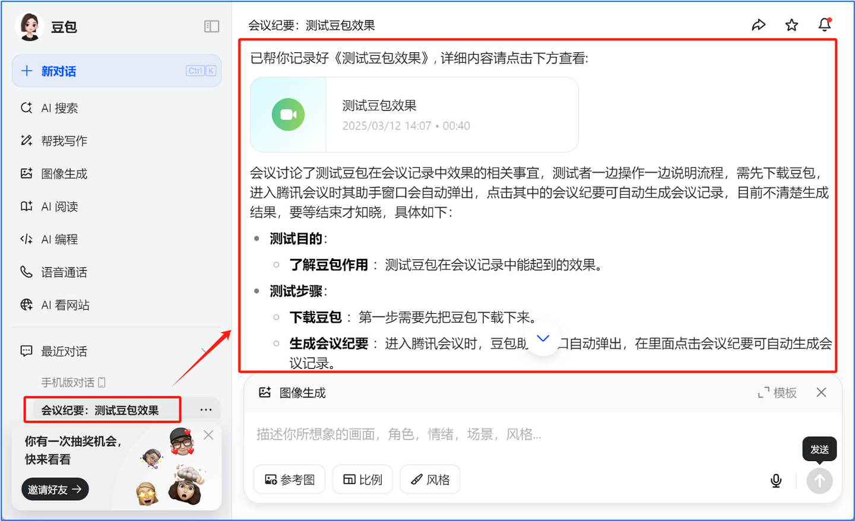Share the conversation with the share icon
Image resolution: width=855 pixels, height=521 pixels.
click(x=758, y=25)
